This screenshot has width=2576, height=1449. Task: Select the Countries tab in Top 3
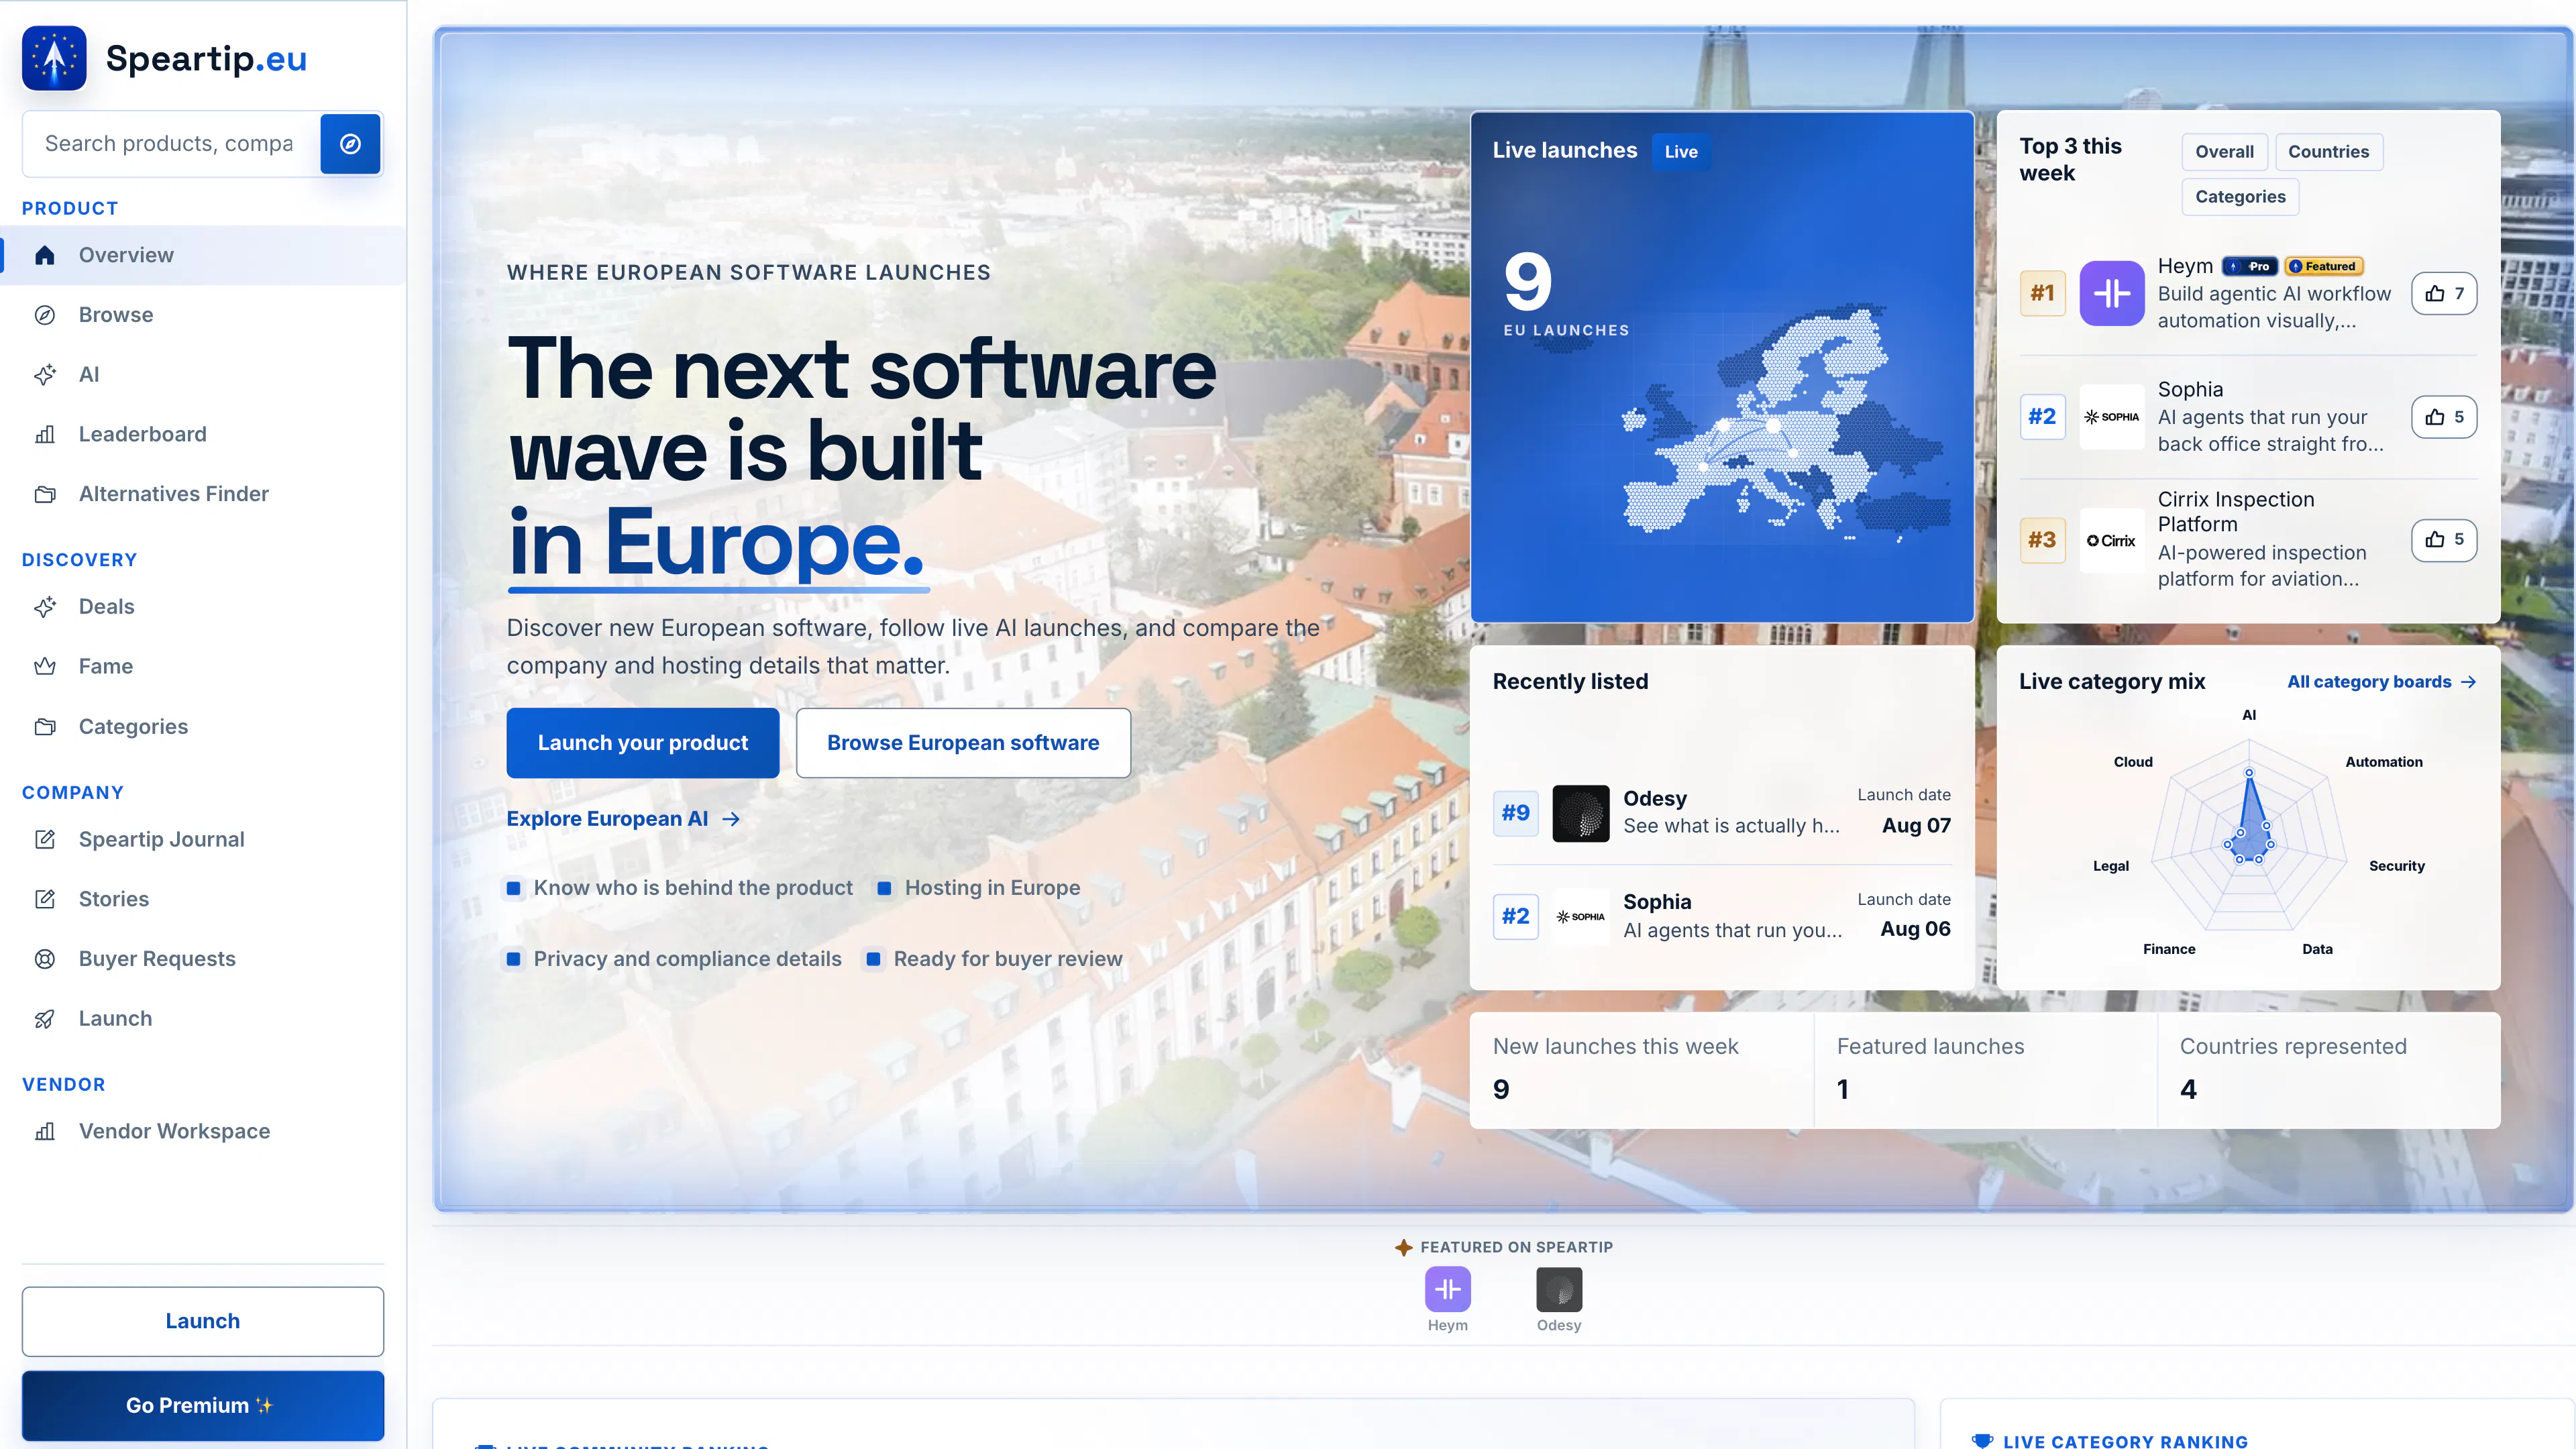click(2329, 152)
